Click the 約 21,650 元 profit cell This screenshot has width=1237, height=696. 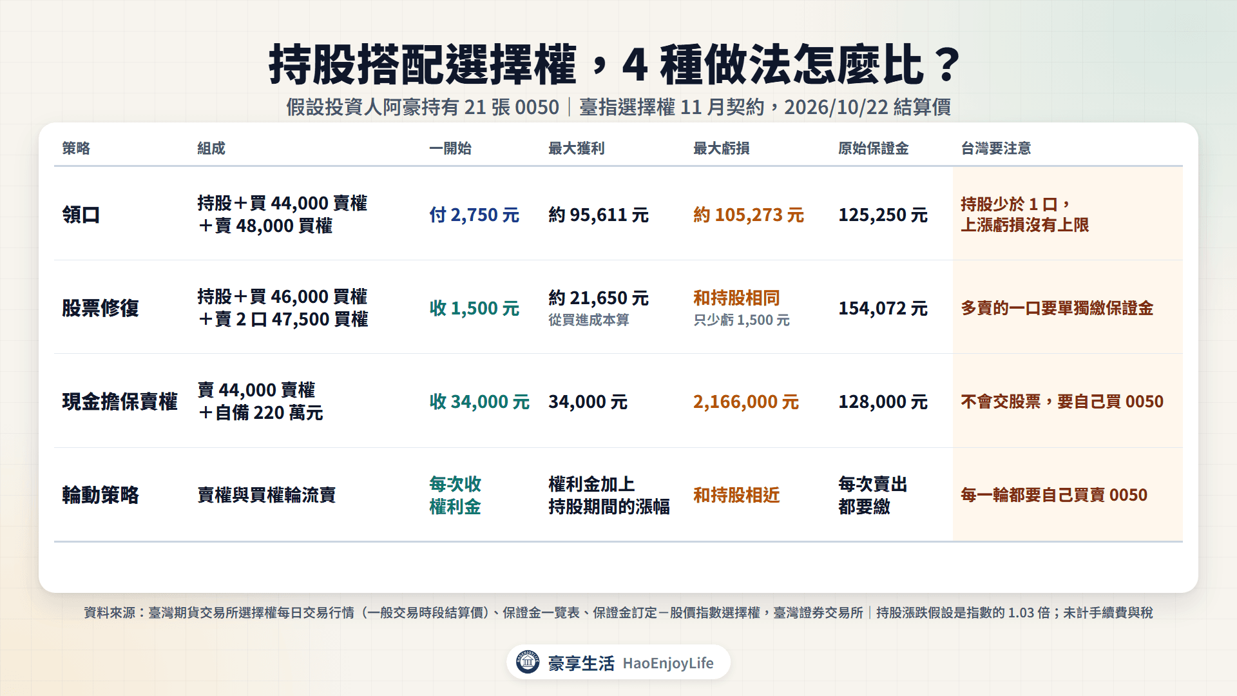[x=599, y=298]
